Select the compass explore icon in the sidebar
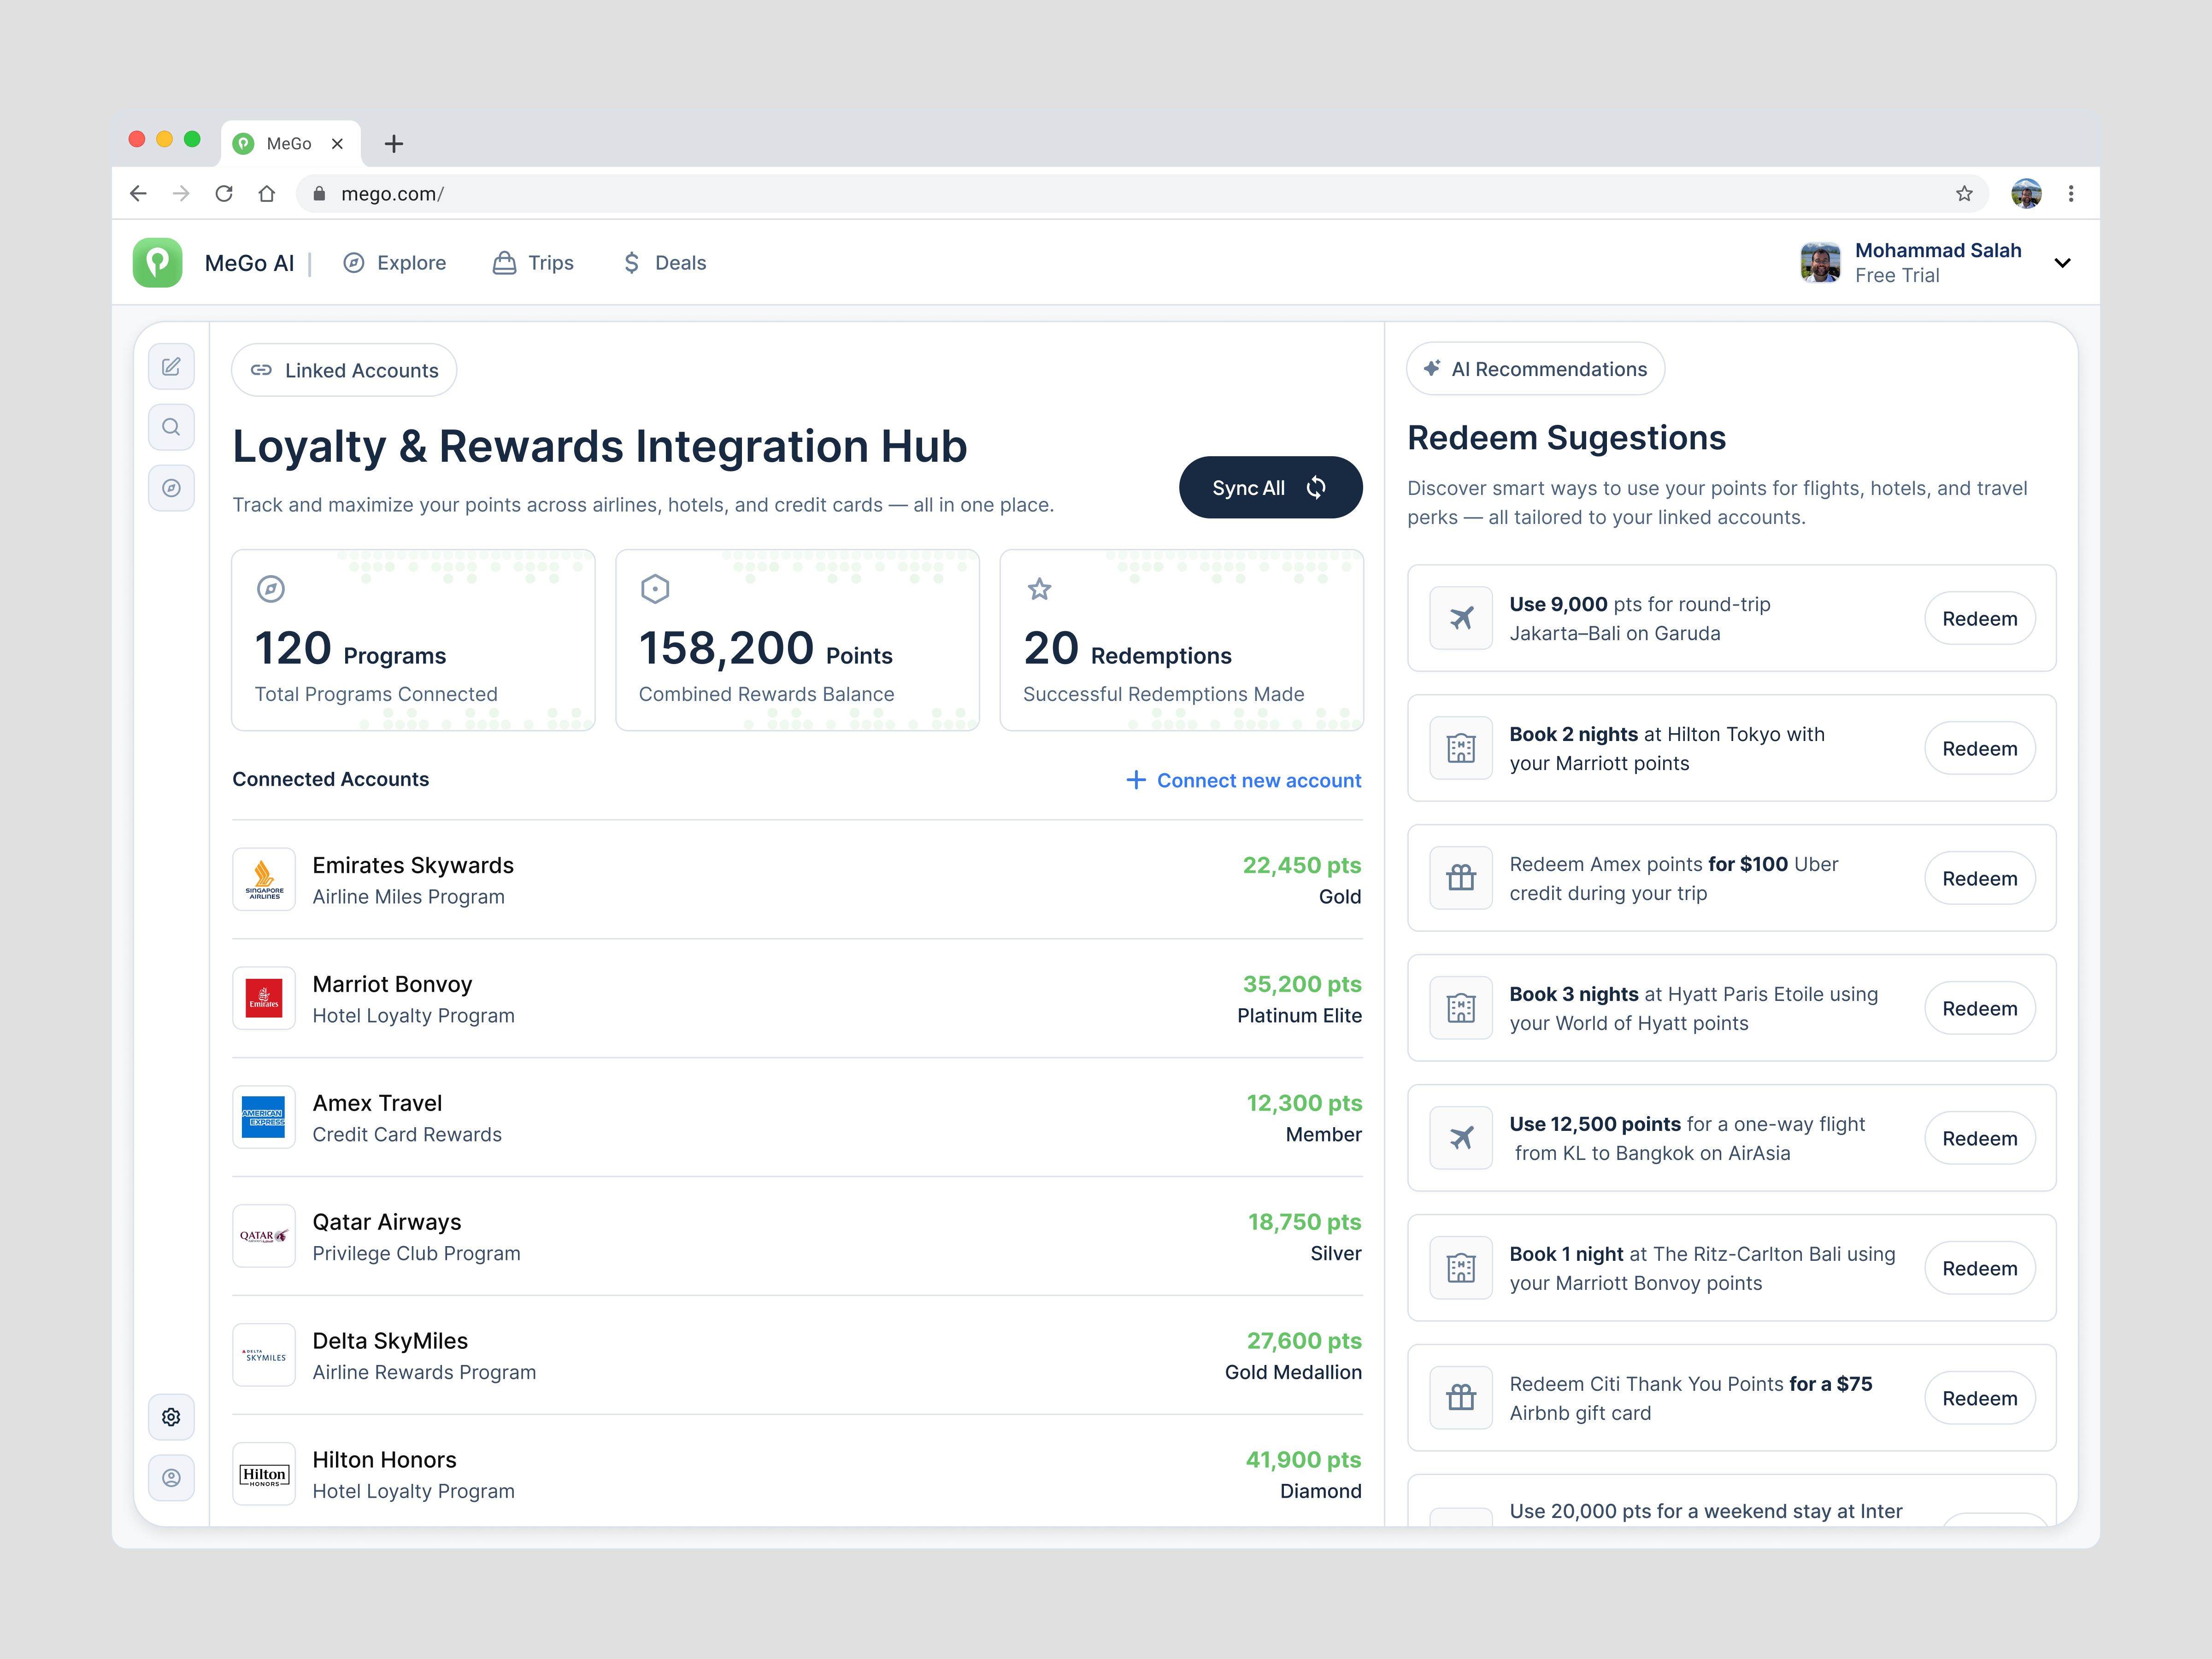 (x=171, y=488)
